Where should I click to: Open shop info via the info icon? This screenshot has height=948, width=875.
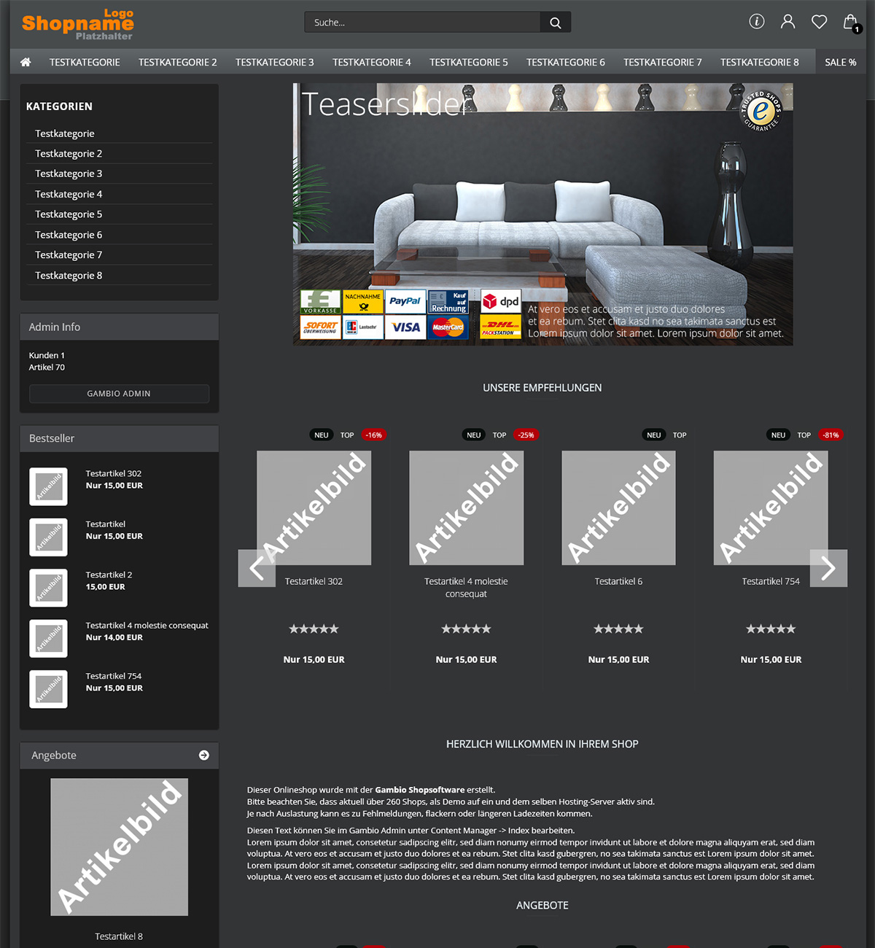tap(756, 22)
